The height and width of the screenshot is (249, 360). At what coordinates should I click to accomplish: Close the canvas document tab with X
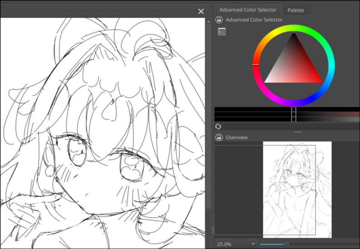click(201, 11)
